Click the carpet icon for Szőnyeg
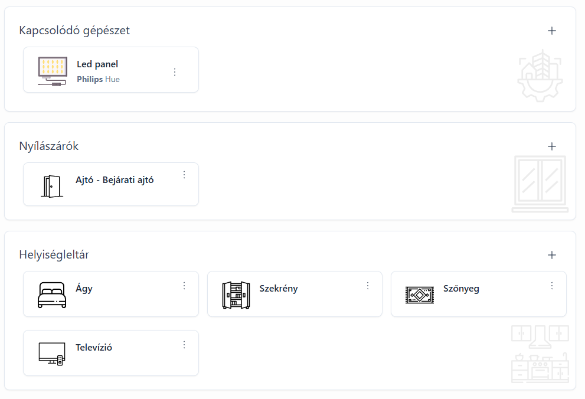The height and width of the screenshot is (399, 585). (419, 295)
